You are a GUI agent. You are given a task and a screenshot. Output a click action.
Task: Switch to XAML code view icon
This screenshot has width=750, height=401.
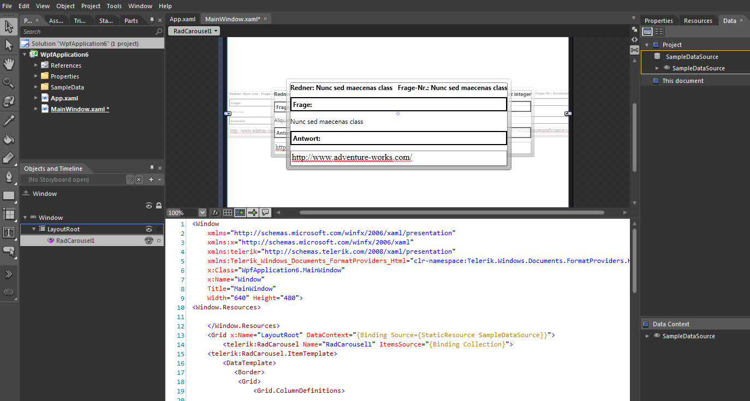click(634, 39)
